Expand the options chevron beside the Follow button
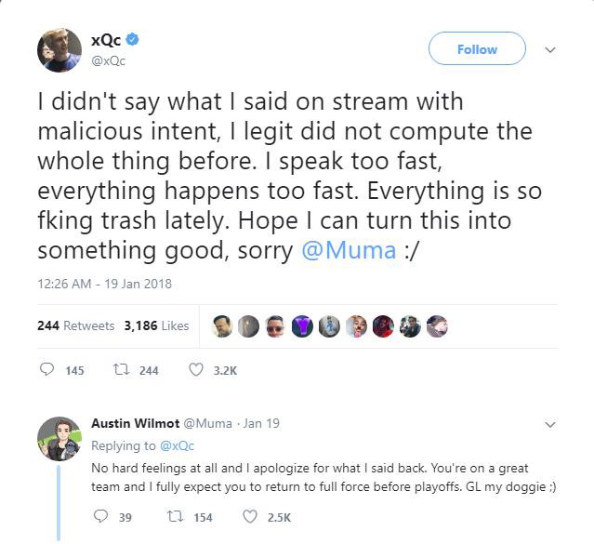594x544 pixels. point(549,49)
